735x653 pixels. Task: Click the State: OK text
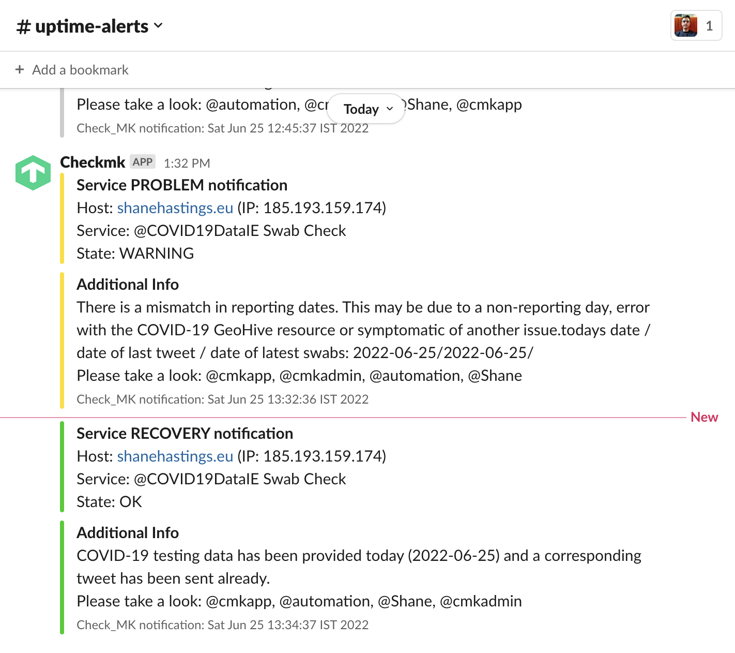pyautogui.click(x=110, y=502)
